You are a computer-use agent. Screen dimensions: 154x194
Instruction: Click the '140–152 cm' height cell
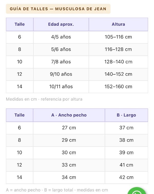pyautogui.click(x=118, y=74)
